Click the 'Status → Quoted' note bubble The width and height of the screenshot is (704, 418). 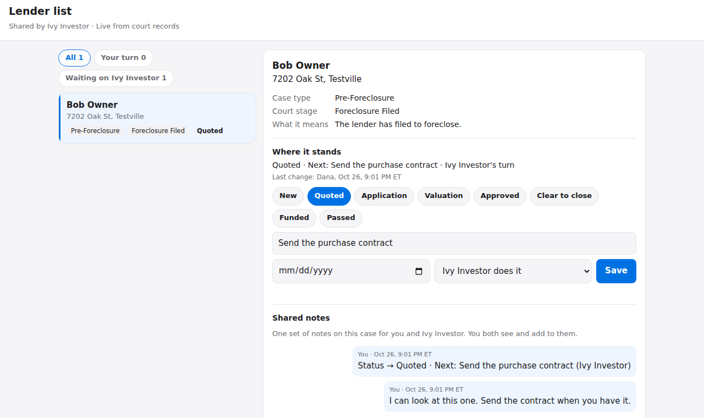[x=494, y=361]
